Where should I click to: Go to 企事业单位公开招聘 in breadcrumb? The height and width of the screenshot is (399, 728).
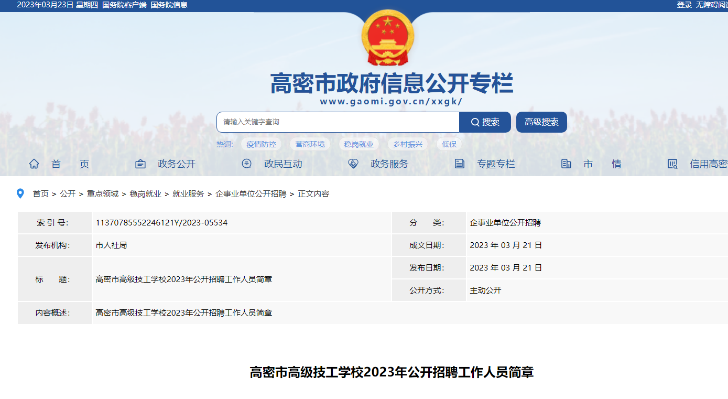(x=251, y=193)
